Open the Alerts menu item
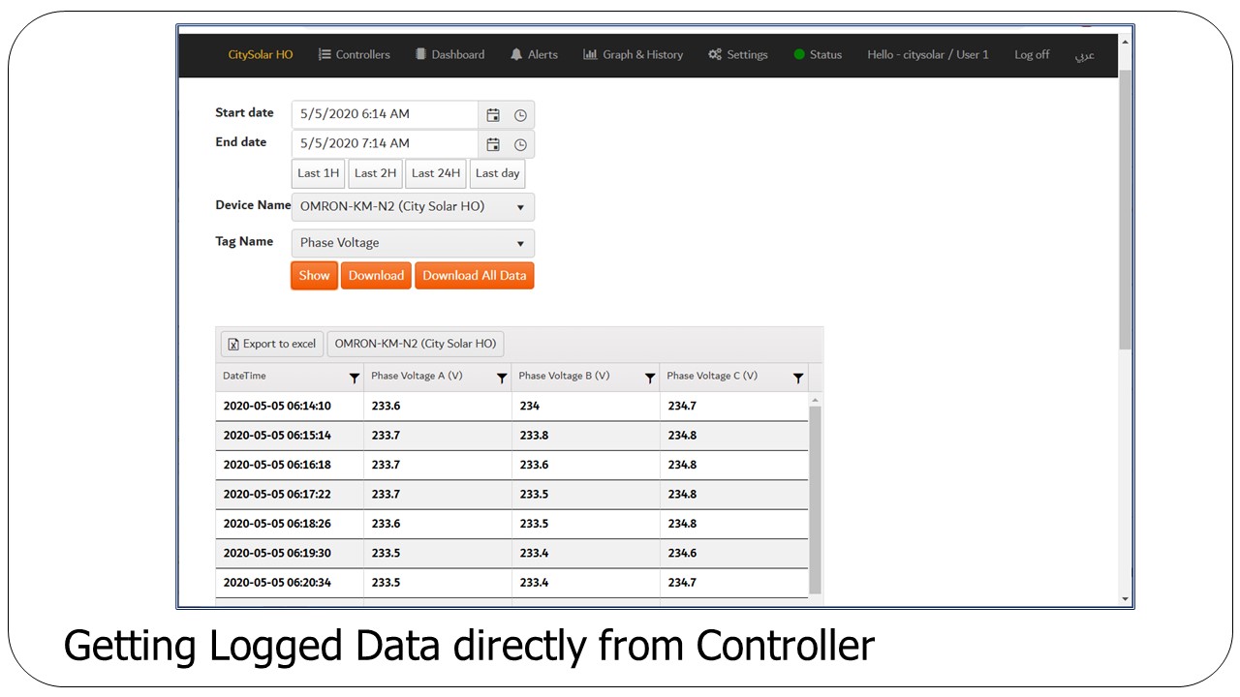The height and width of the screenshot is (697, 1240). click(x=534, y=55)
